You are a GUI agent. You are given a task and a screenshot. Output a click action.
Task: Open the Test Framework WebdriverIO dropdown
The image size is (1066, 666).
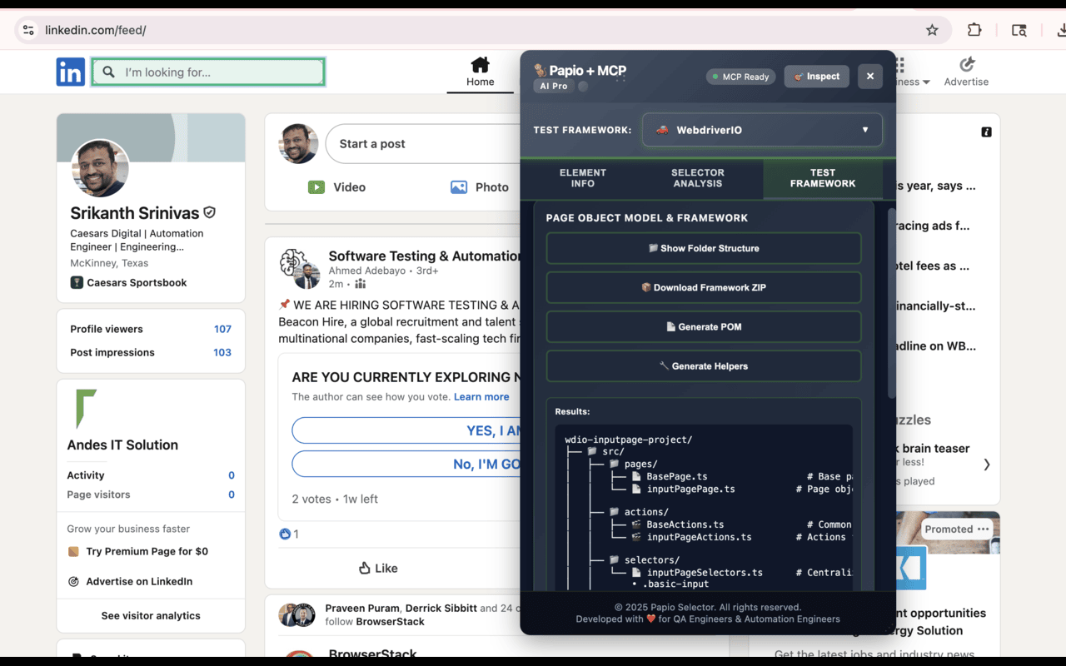[x=762, y=130]
